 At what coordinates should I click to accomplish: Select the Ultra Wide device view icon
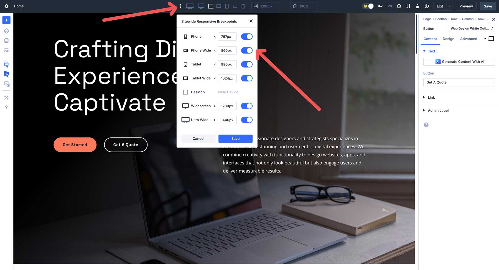pyautogui.click(x=190, y=6)
